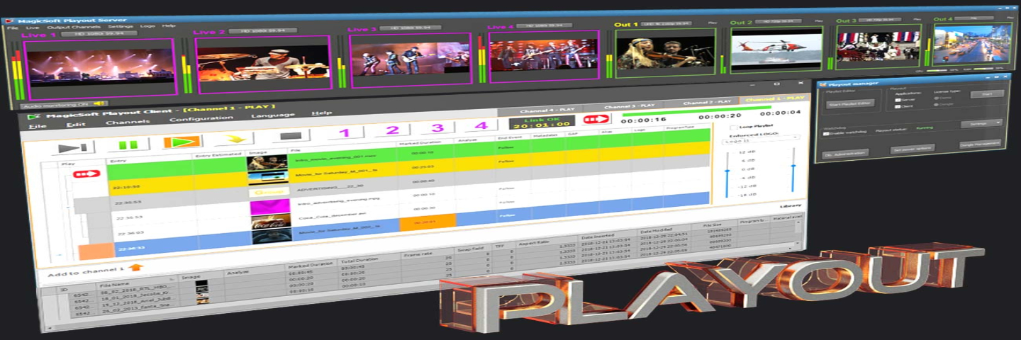Screen dimensions: 1021x340
Task: Expand the Settings dropdown in Playout manager
Action: click(x=981, y=123)
